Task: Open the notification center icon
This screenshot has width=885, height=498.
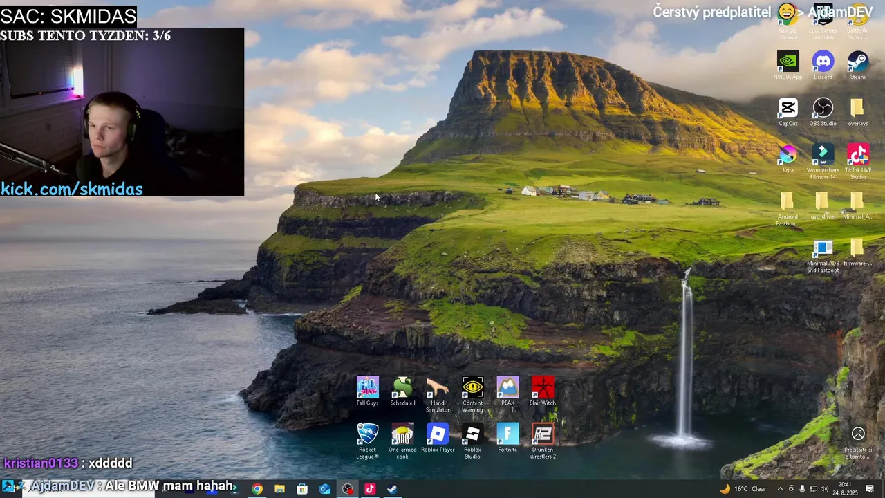Action: tap(870, 489)
